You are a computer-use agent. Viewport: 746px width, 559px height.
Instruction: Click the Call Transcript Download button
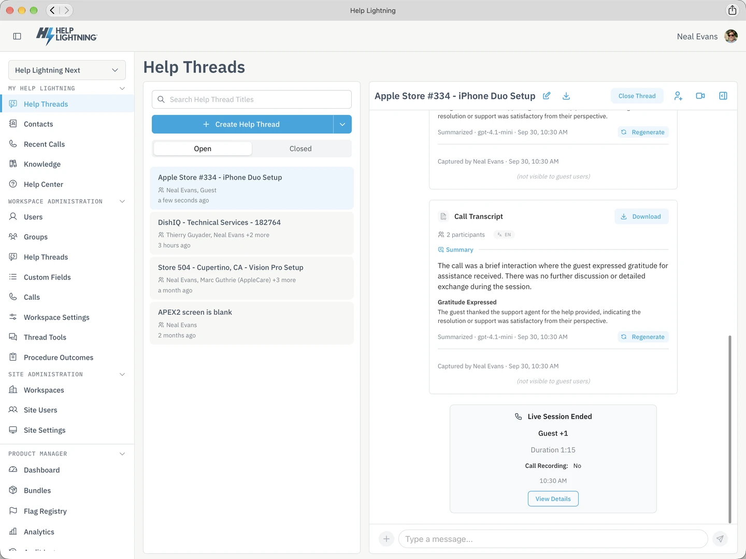[642, 216]
